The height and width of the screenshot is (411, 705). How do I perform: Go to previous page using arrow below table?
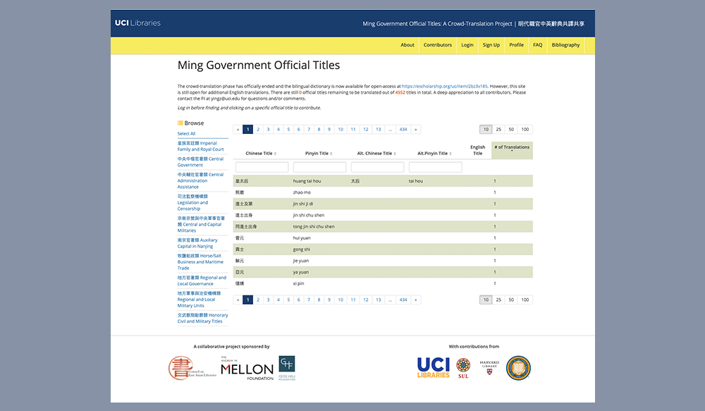pos(238,300)
